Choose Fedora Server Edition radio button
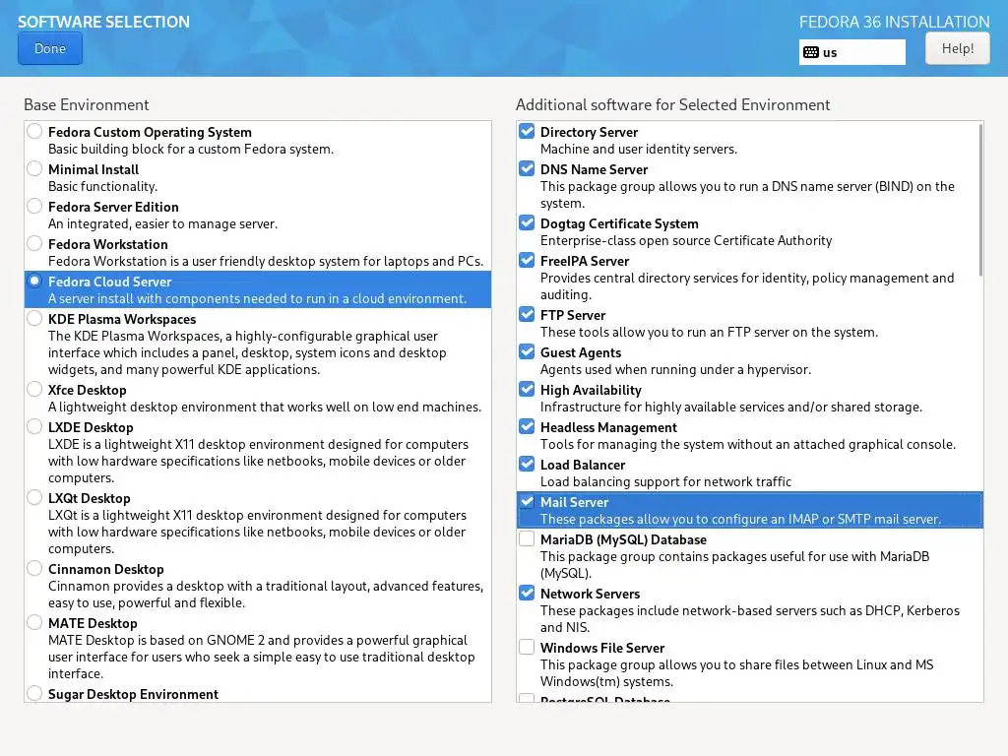 coord(34,206)
